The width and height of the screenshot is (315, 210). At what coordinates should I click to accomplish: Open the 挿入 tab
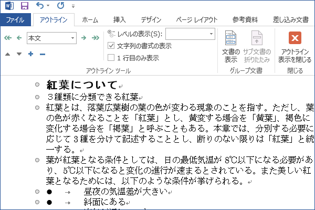(119, 20)
